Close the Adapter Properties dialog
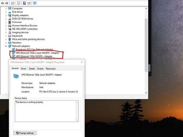This screenshot has height=137, width=183. coord(82,62)
